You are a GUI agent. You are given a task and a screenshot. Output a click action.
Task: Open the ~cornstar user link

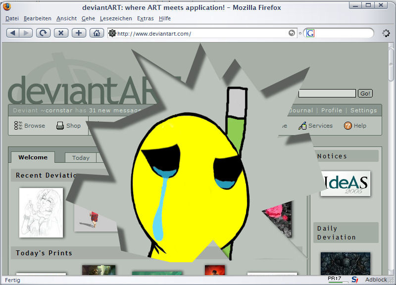(x=56, y=110)
